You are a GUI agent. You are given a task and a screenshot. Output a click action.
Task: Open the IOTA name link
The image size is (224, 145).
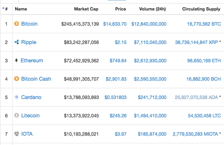point(27,134)
